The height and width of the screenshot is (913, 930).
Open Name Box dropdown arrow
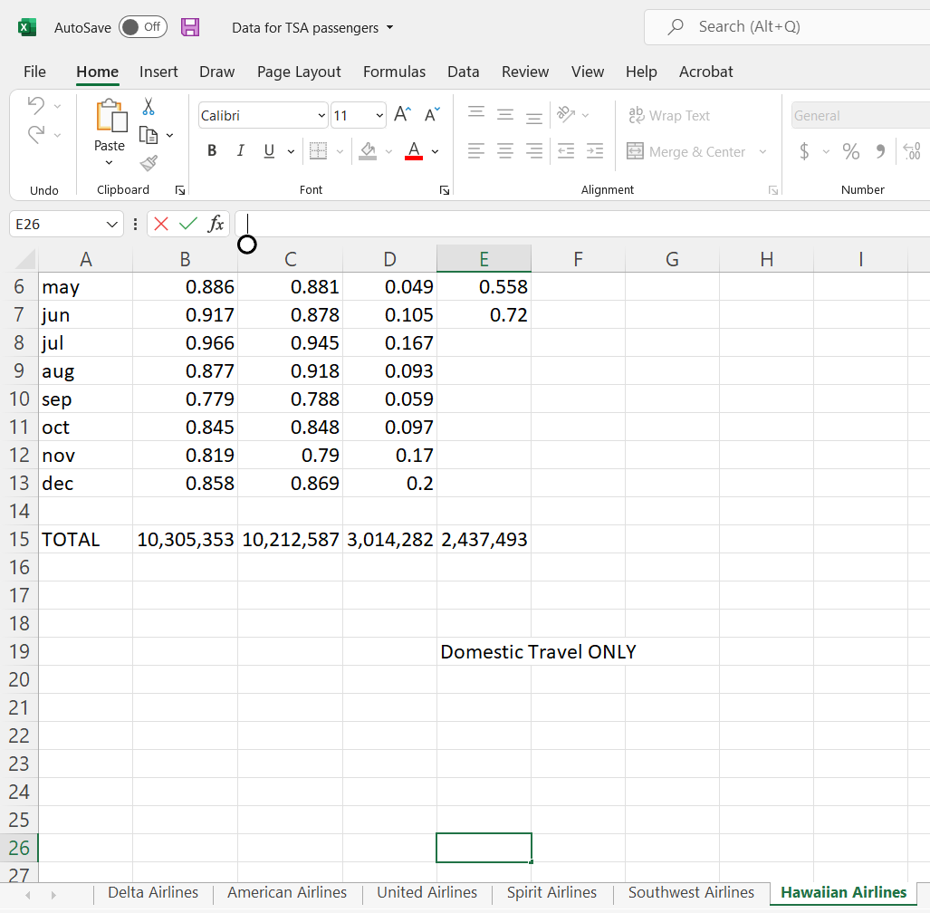[111, 225]
